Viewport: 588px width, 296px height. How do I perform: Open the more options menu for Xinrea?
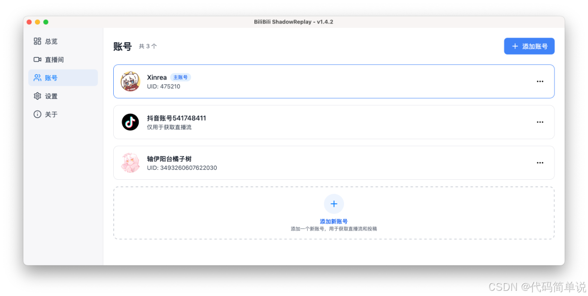540,81
